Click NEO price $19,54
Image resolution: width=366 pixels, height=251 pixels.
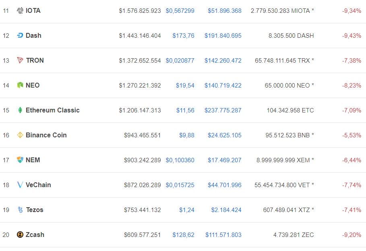(x=185, y=86)
